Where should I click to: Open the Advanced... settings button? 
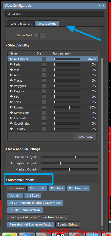[x=85, y=137]
